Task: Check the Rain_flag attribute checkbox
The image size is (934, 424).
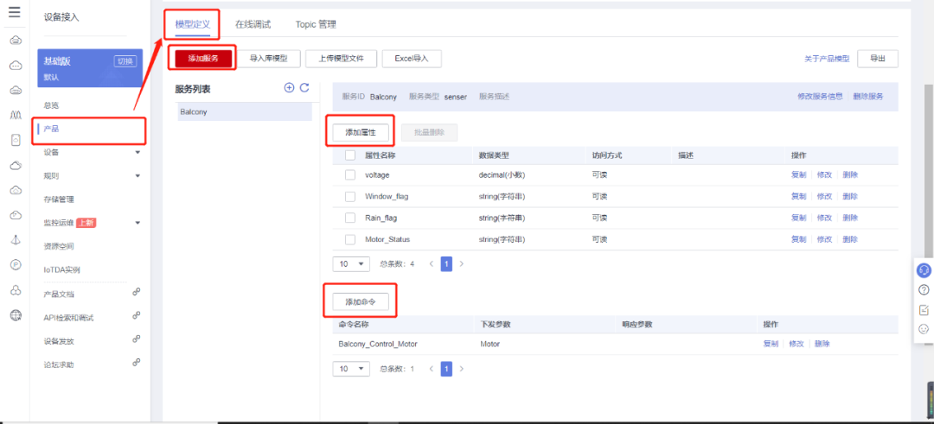Action: point(350,218)
